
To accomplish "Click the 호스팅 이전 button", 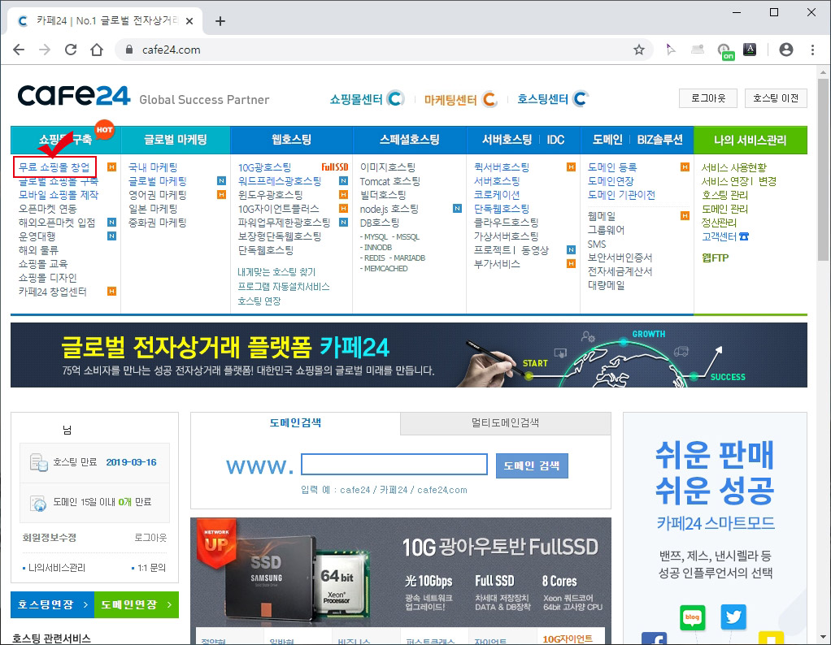I will 776,98.
